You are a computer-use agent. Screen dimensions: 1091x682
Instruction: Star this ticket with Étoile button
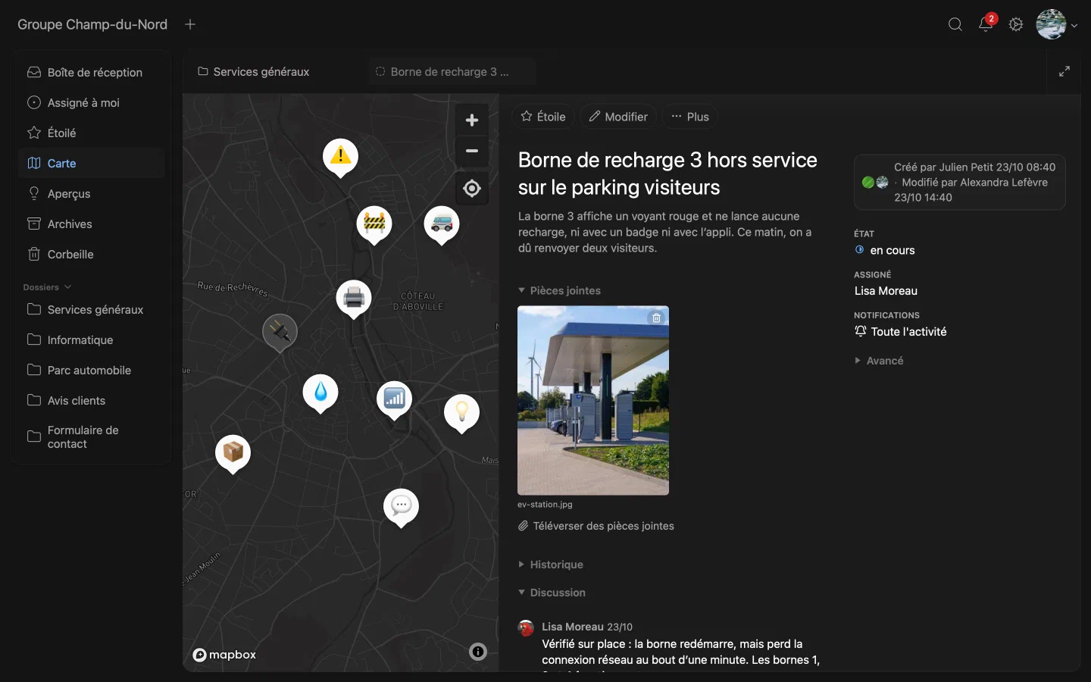tap(543, 117)
